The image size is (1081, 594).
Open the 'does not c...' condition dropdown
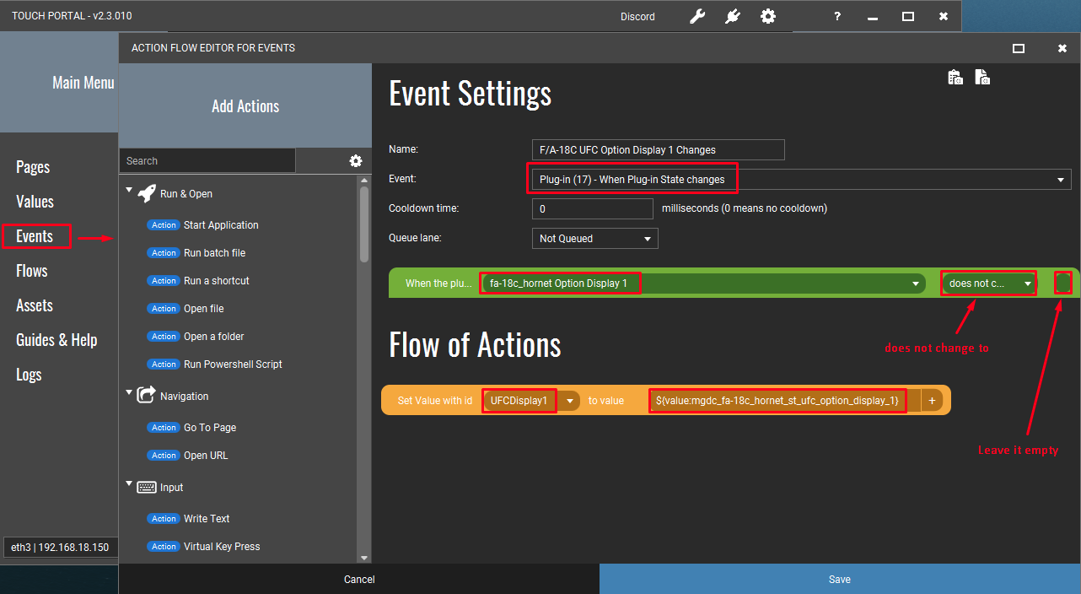990,283
